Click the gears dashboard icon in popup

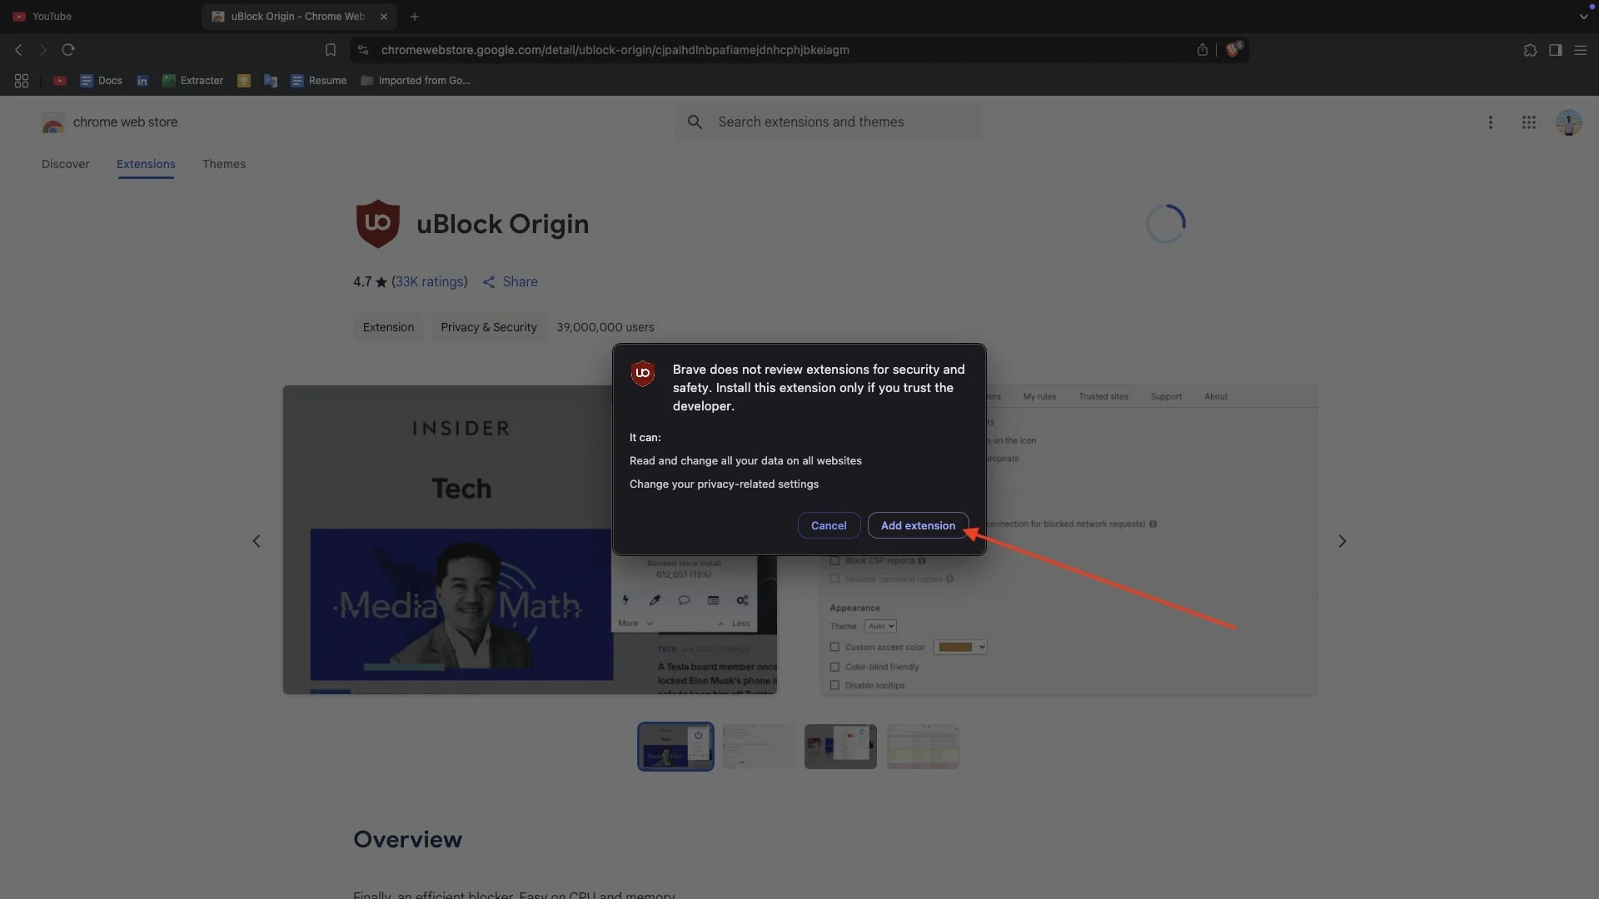click(742, 600)
